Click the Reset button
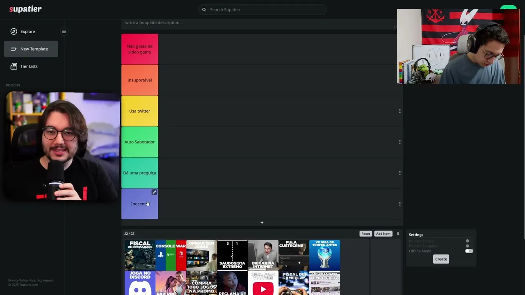Viewport: 525px width, 295px height. 365,234
